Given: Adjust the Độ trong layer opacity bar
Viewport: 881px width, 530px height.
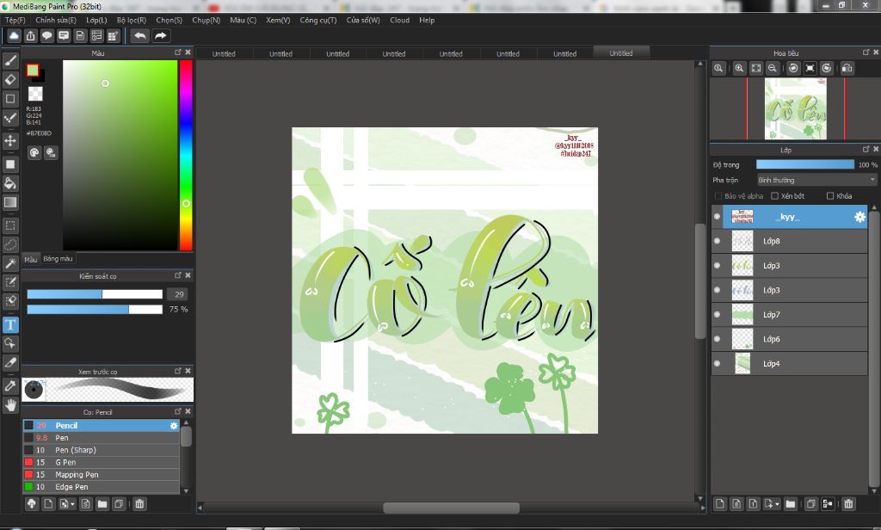Looking at the screenshot, I should coord(804,164).
